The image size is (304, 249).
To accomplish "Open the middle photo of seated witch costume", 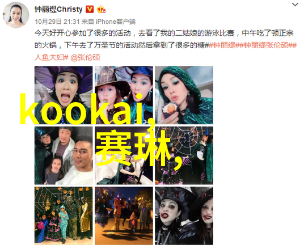I will [x=124, y=155].
